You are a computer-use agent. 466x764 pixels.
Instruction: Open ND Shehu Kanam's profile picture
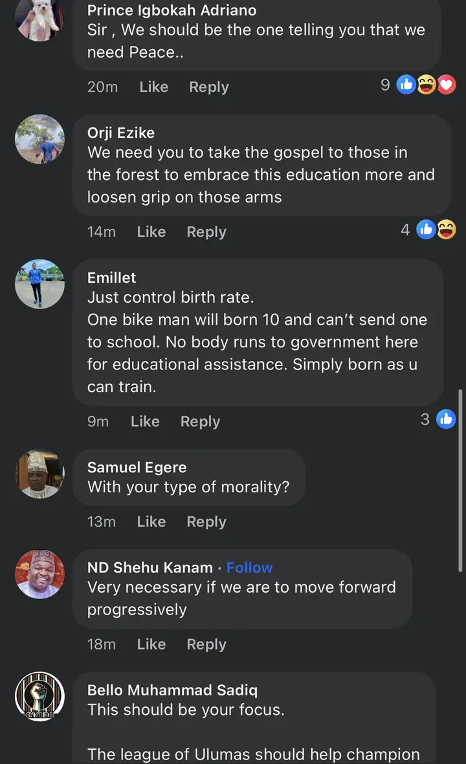tap(40, 574)
